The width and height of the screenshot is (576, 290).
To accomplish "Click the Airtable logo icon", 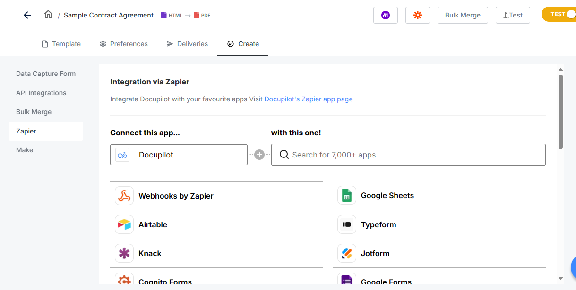I will coord(124,224).
